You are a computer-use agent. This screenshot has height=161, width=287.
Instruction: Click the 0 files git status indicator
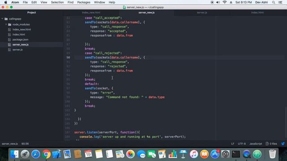click(271, 144)
